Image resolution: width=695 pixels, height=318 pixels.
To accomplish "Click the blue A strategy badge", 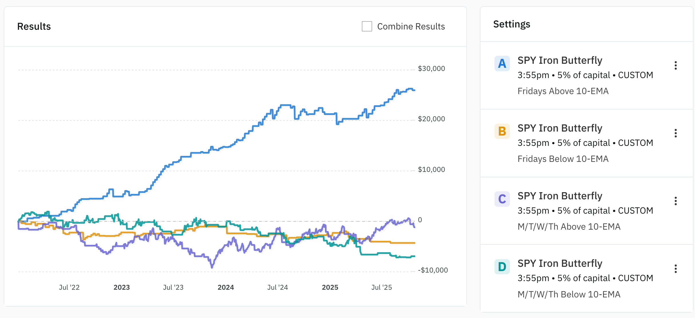I will (502, 63).
